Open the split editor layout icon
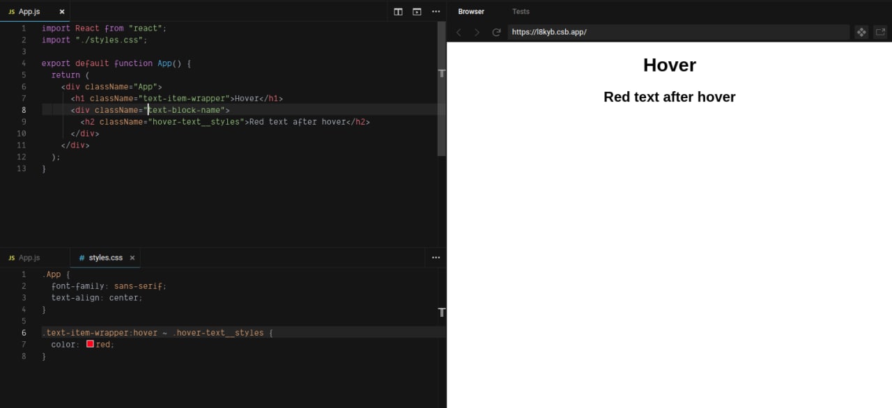Image resolution: width=892 pixels, height=408 pixels. point(398,12)
